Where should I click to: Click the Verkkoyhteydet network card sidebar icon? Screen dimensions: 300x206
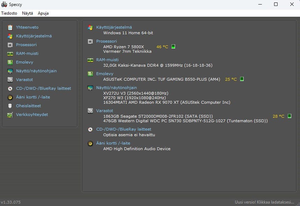pyautogui.click(x=10, y=115)
